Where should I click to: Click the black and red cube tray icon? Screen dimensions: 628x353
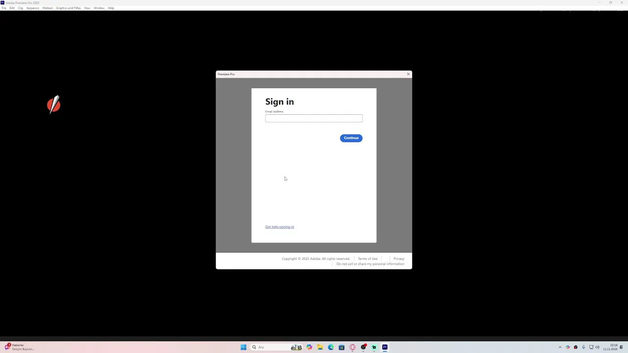[x=576, y=347]
